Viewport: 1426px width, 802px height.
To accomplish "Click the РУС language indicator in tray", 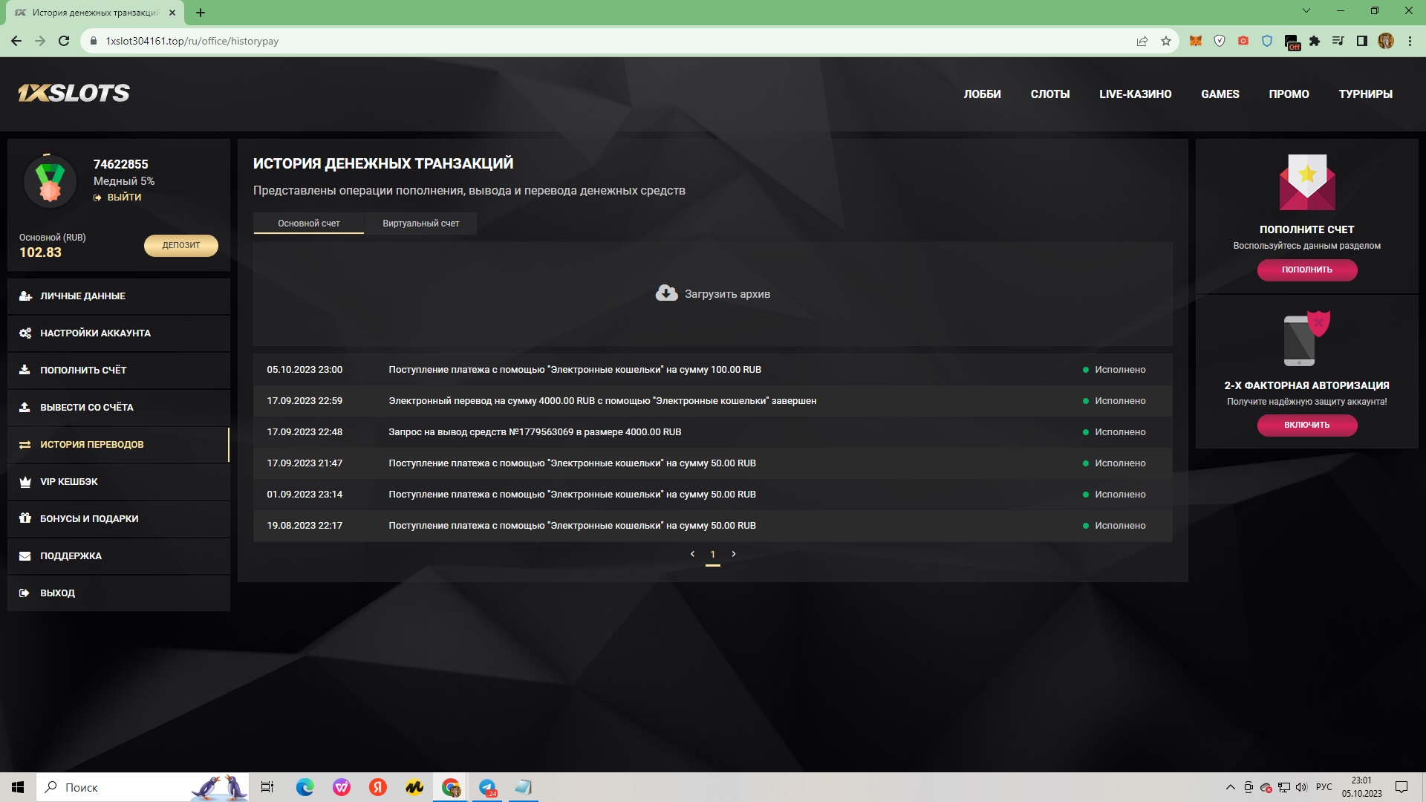I will point(1324,787).
